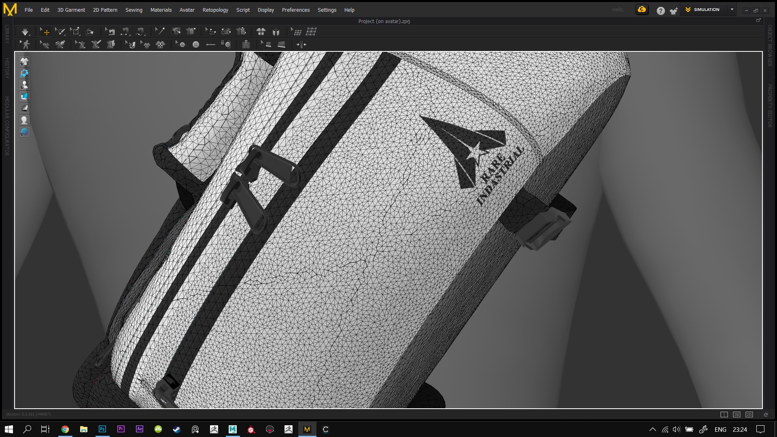Select the Select Mesh brush tool

[60, 32]
